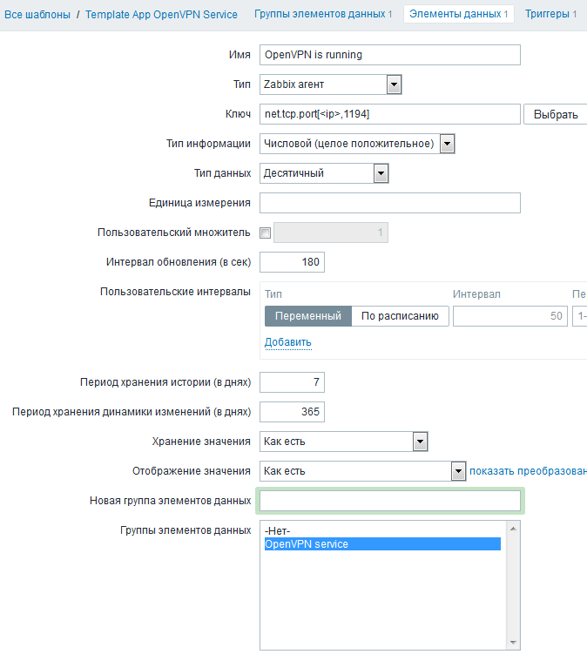
Task: Open the 'Все шаблоны' breadcrumb link
Action: (37, 14)
